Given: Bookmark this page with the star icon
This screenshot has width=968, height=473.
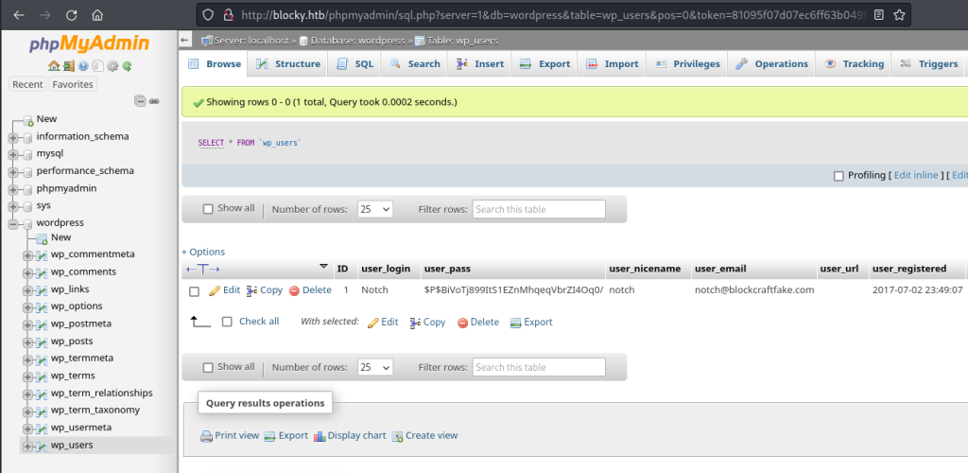Looking at the screenshot, I should (899, 15).
